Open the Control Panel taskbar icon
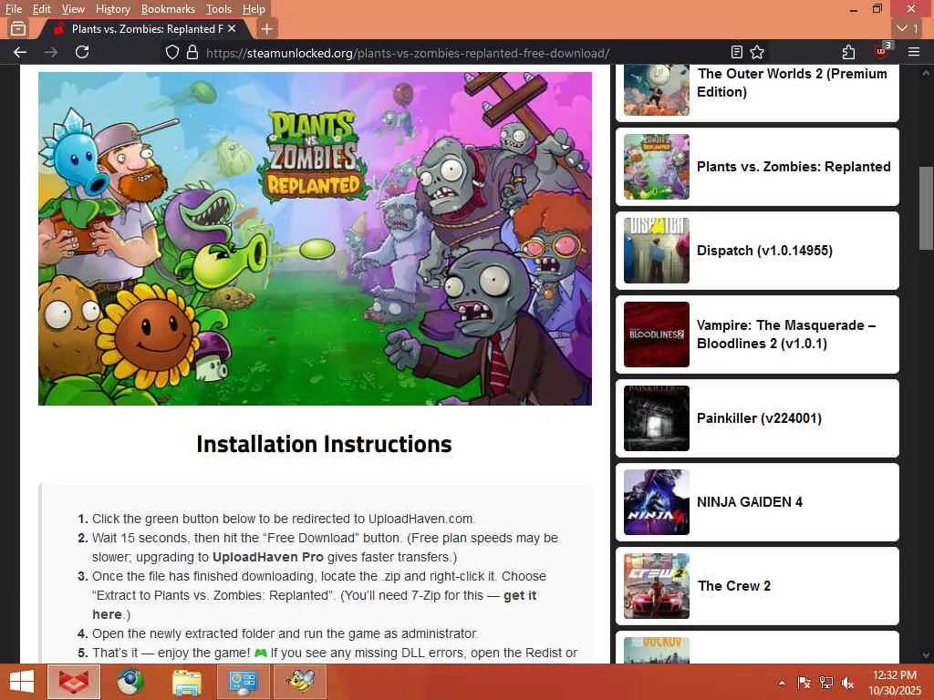Viewport: 934px width, 700px height. click(x=243, y=682)
